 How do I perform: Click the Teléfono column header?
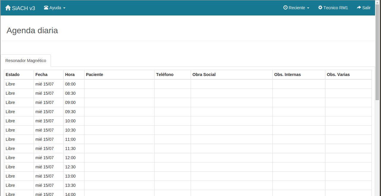click(173, 75)
